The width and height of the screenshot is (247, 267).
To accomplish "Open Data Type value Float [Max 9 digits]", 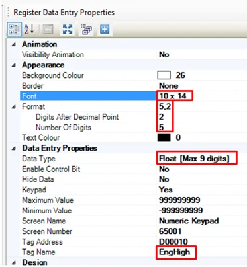I will pyautogui.click(x=194, y=159).
